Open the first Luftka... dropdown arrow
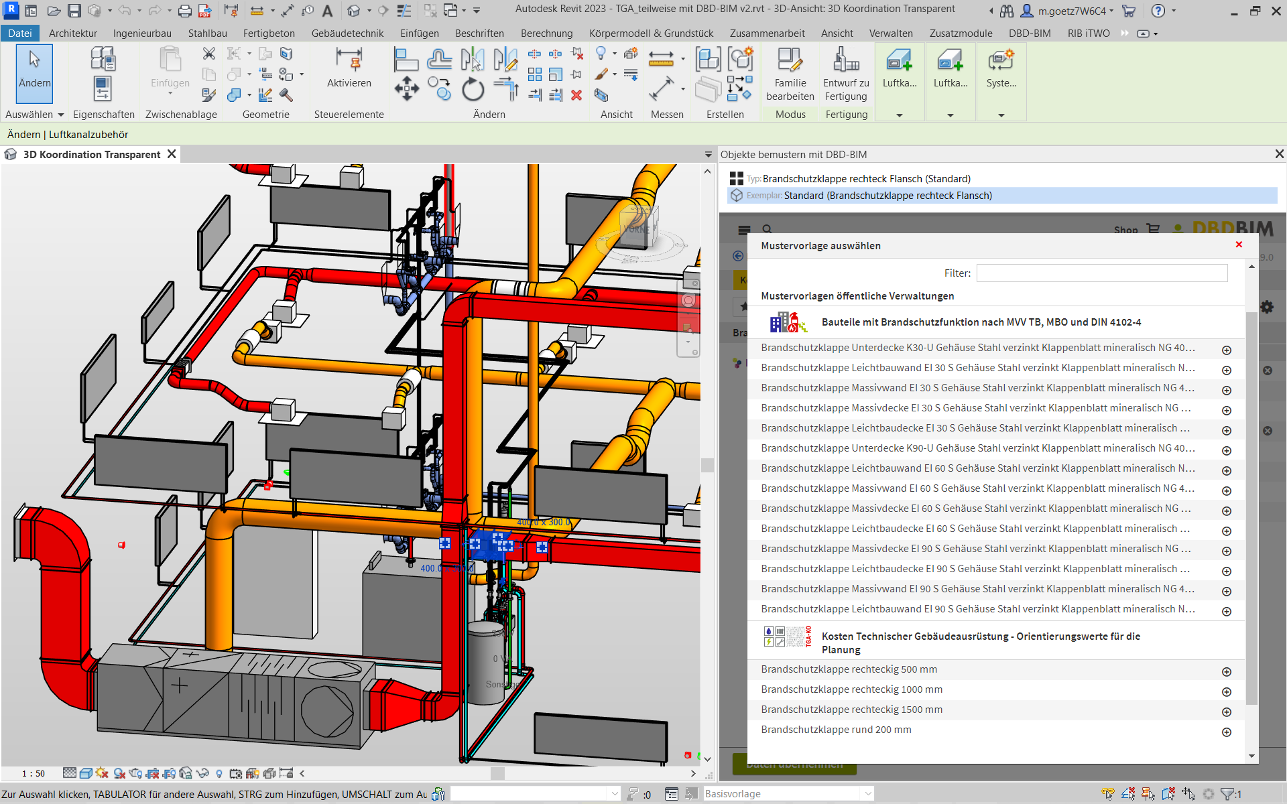Image resolution: width=1287 pixels, height=804 pixels. [900, 115]
